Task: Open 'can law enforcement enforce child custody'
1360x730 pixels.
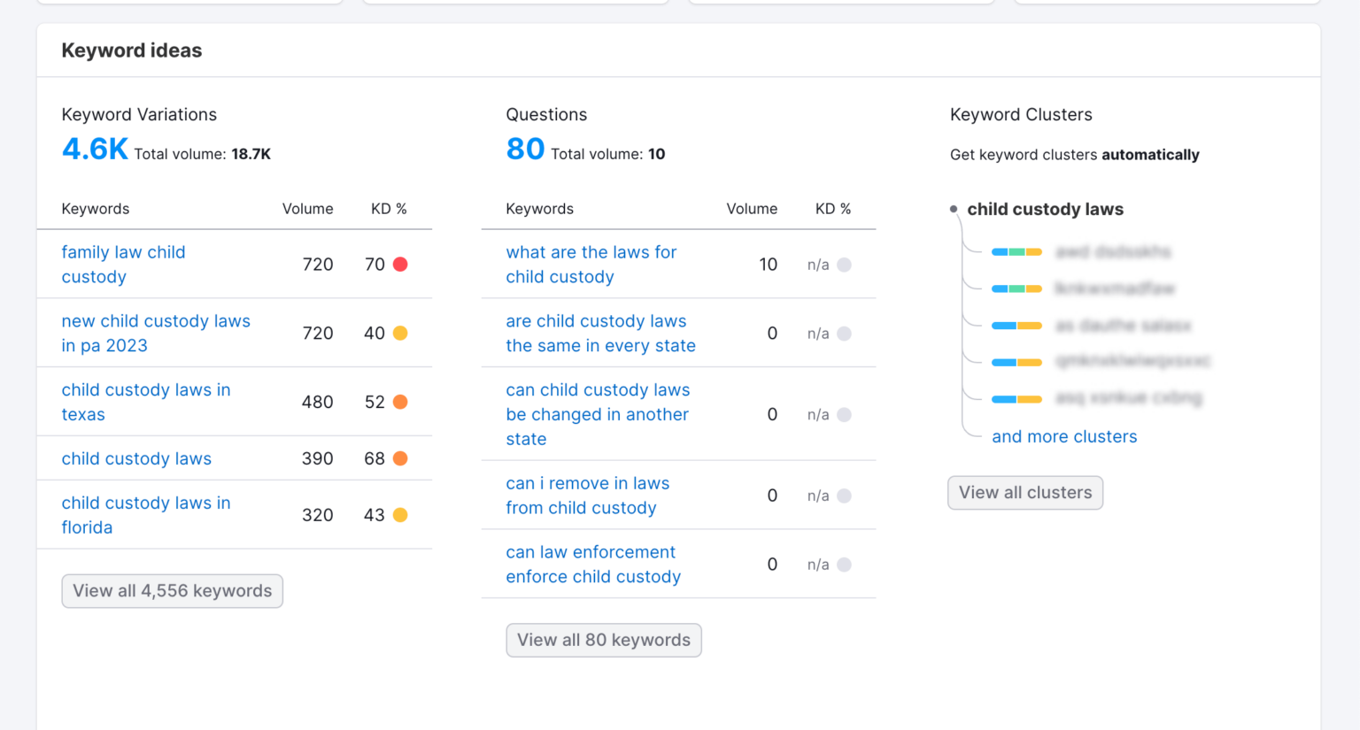Action: tap(592, 565)
